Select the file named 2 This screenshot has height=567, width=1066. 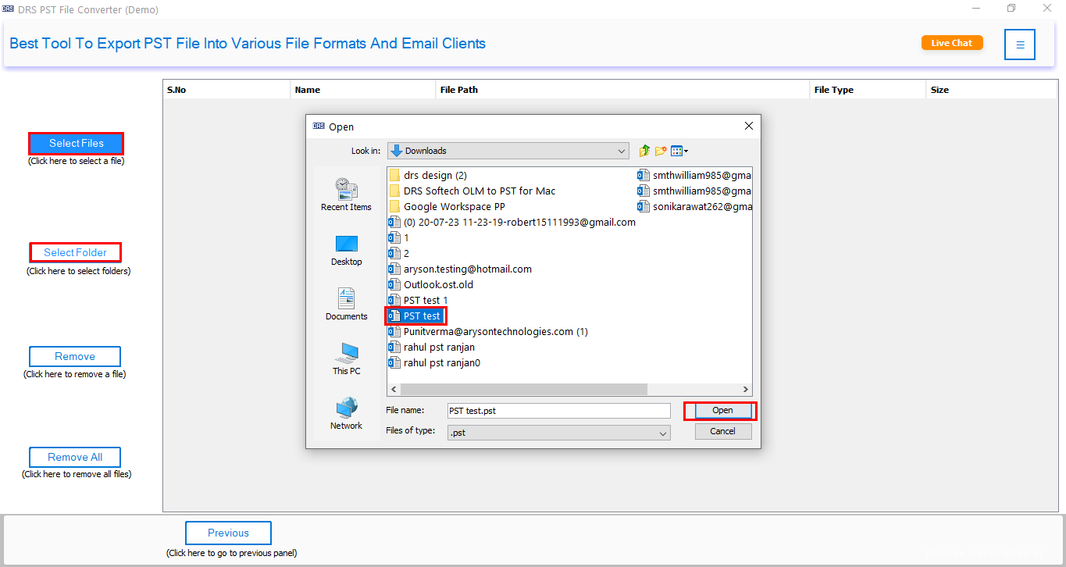point(399,253)
